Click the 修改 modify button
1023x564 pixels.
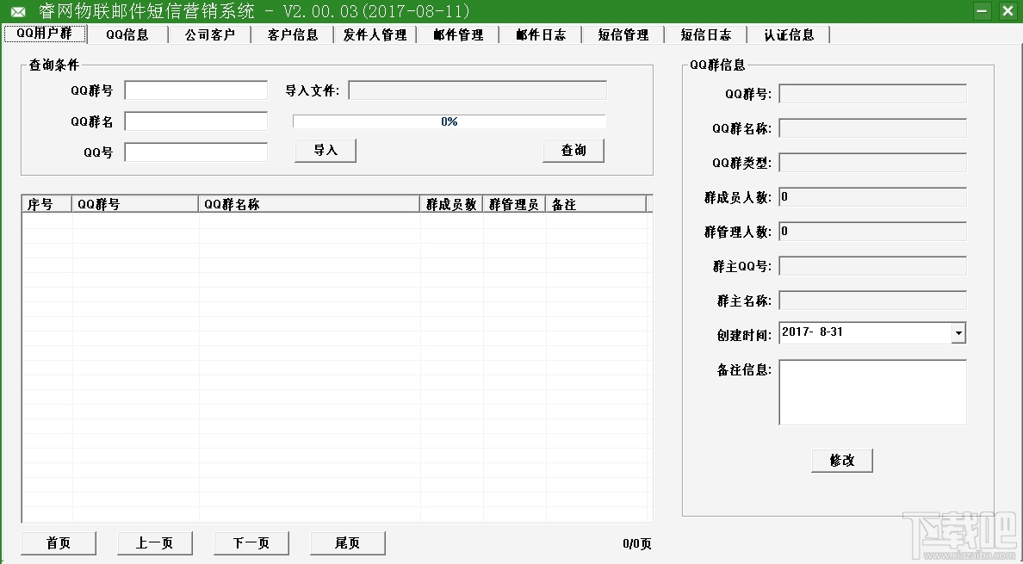(841, 461)
